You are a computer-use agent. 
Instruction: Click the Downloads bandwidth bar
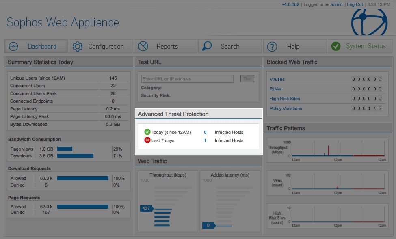[75, 156]
